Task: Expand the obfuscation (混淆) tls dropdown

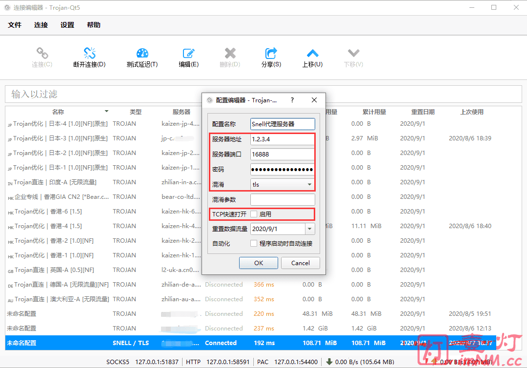Action: click(309, 185)
